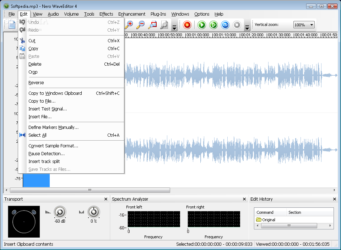Click Edit History scrollbar right arrow
Viewport: 341px width, 250px height.
click(330, 225)
